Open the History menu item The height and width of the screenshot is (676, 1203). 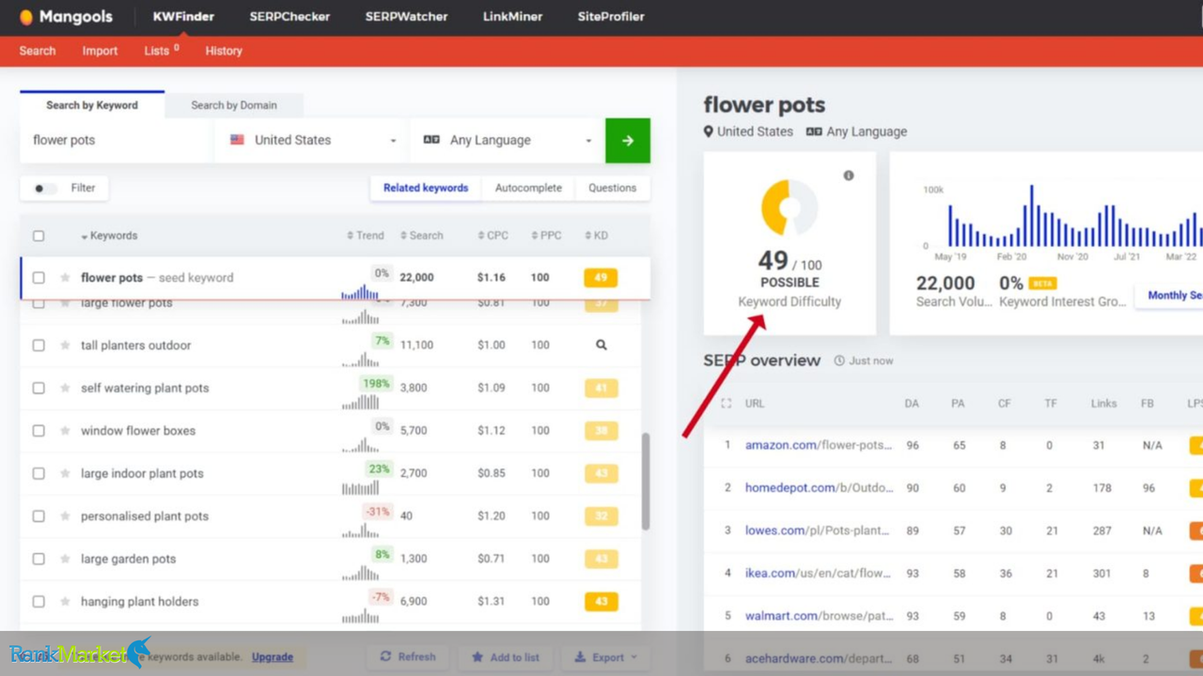[x=224, y=51]
